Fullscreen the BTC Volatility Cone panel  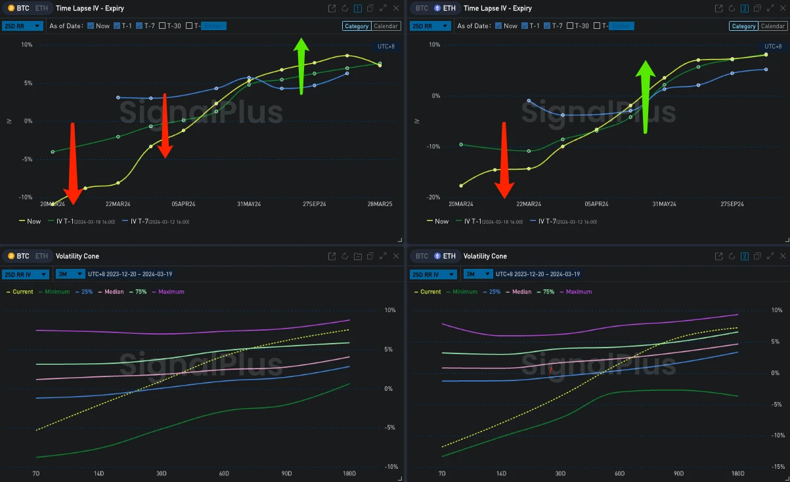[383, 256]
